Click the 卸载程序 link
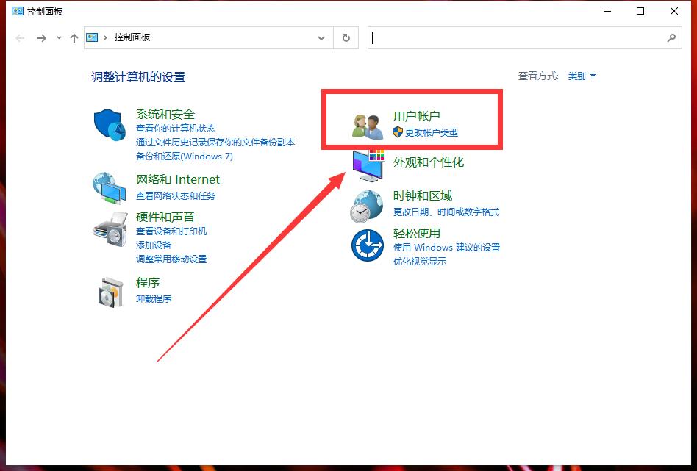 (x=154, y=298)
